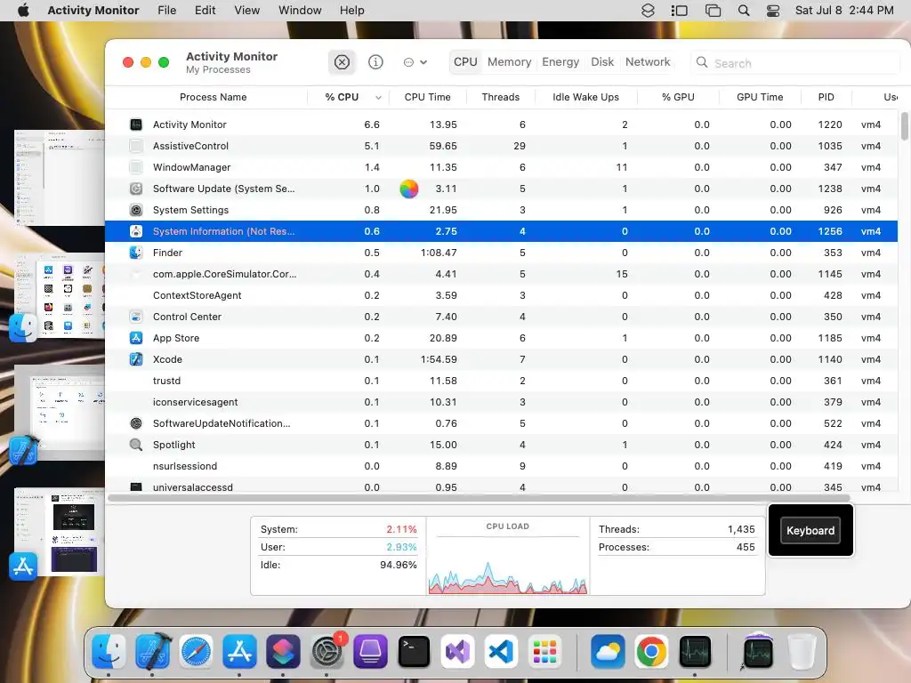Sort by Idle Wake Ups column header
The height and width of the screenshot is (683, 911).
[585, 97]
